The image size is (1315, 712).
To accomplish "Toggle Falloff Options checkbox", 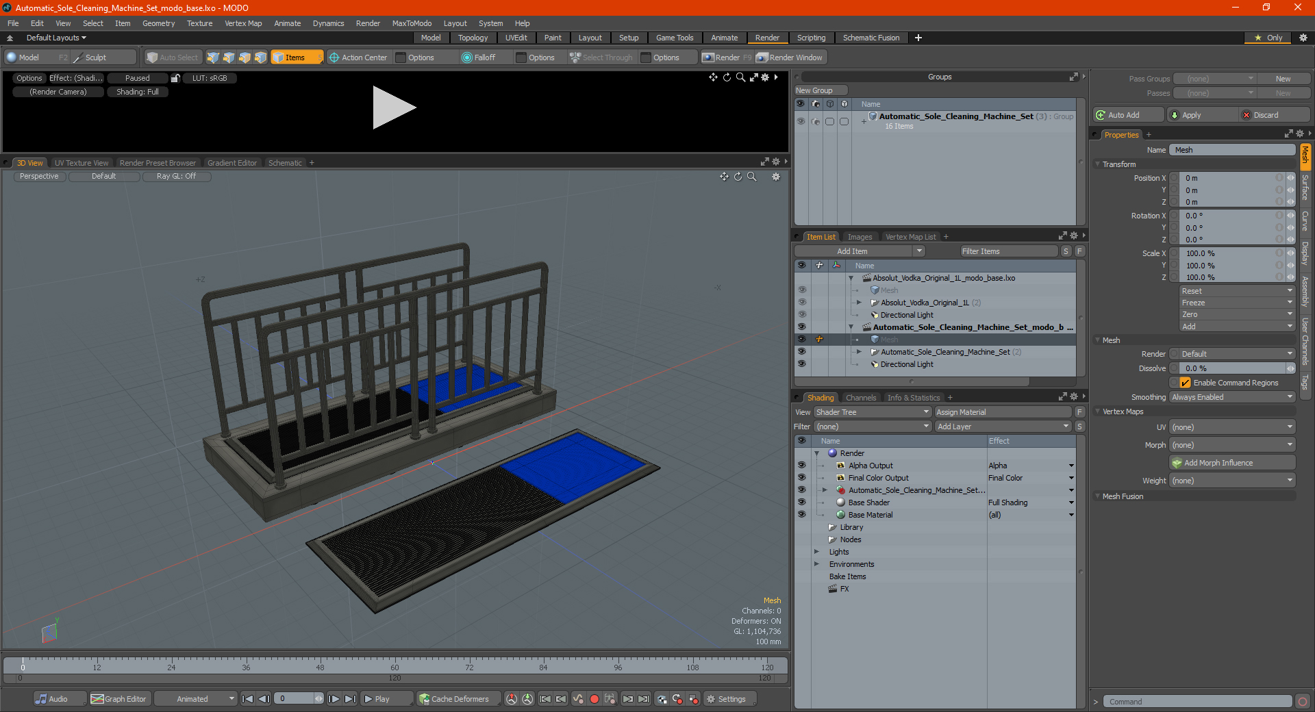I will pos(521,58).
